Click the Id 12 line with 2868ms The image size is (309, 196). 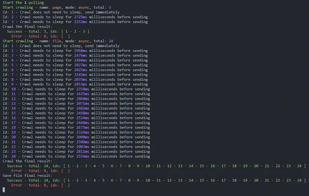pyautogui.click(x=76, y=99)
